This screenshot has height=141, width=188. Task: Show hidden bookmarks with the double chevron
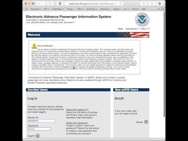tap(159, 9)
